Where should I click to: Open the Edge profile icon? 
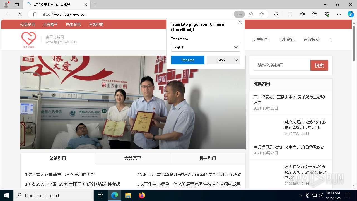click(x=6, y=4)
